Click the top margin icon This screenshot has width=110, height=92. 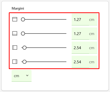[15, 19]
